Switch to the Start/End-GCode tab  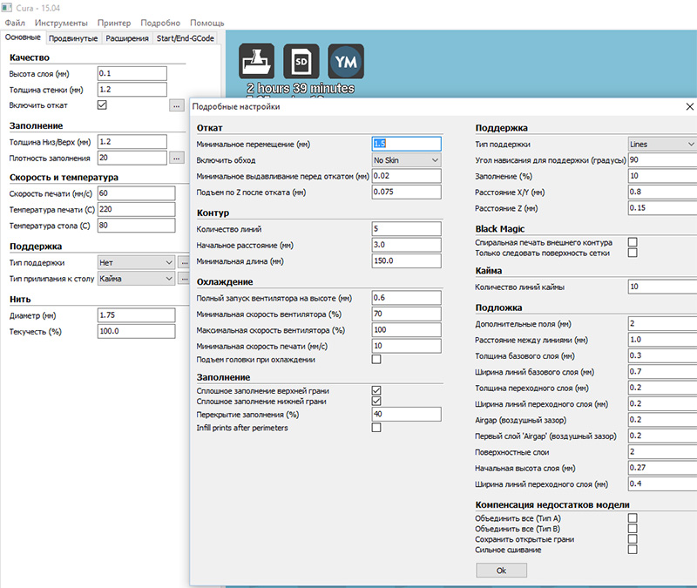pyautogui.click(x=186, y=38)
